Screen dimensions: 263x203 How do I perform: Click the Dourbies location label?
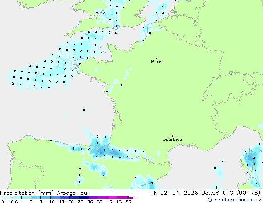(172, 139)
